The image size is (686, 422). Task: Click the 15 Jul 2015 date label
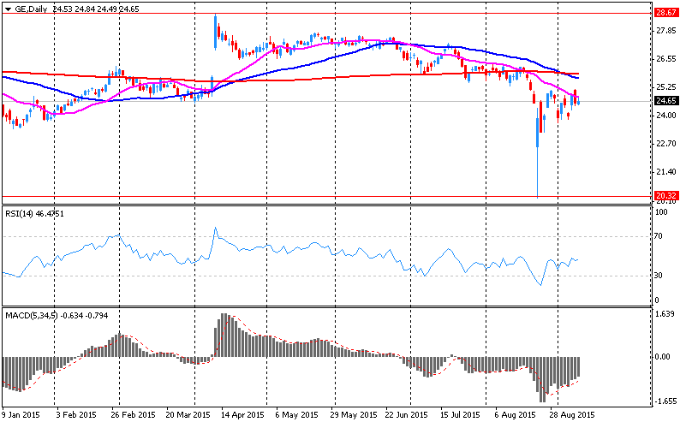click(x=460, y=414)
